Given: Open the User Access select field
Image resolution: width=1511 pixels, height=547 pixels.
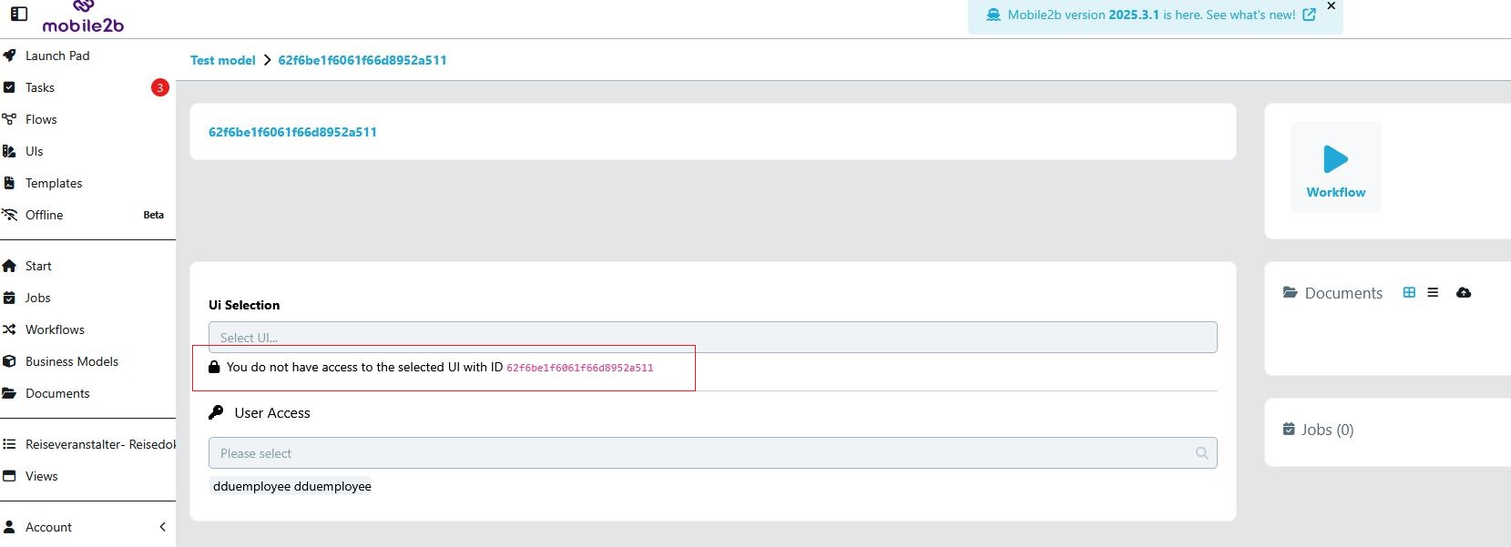Looking at the screenshot, I should point(701,453).
